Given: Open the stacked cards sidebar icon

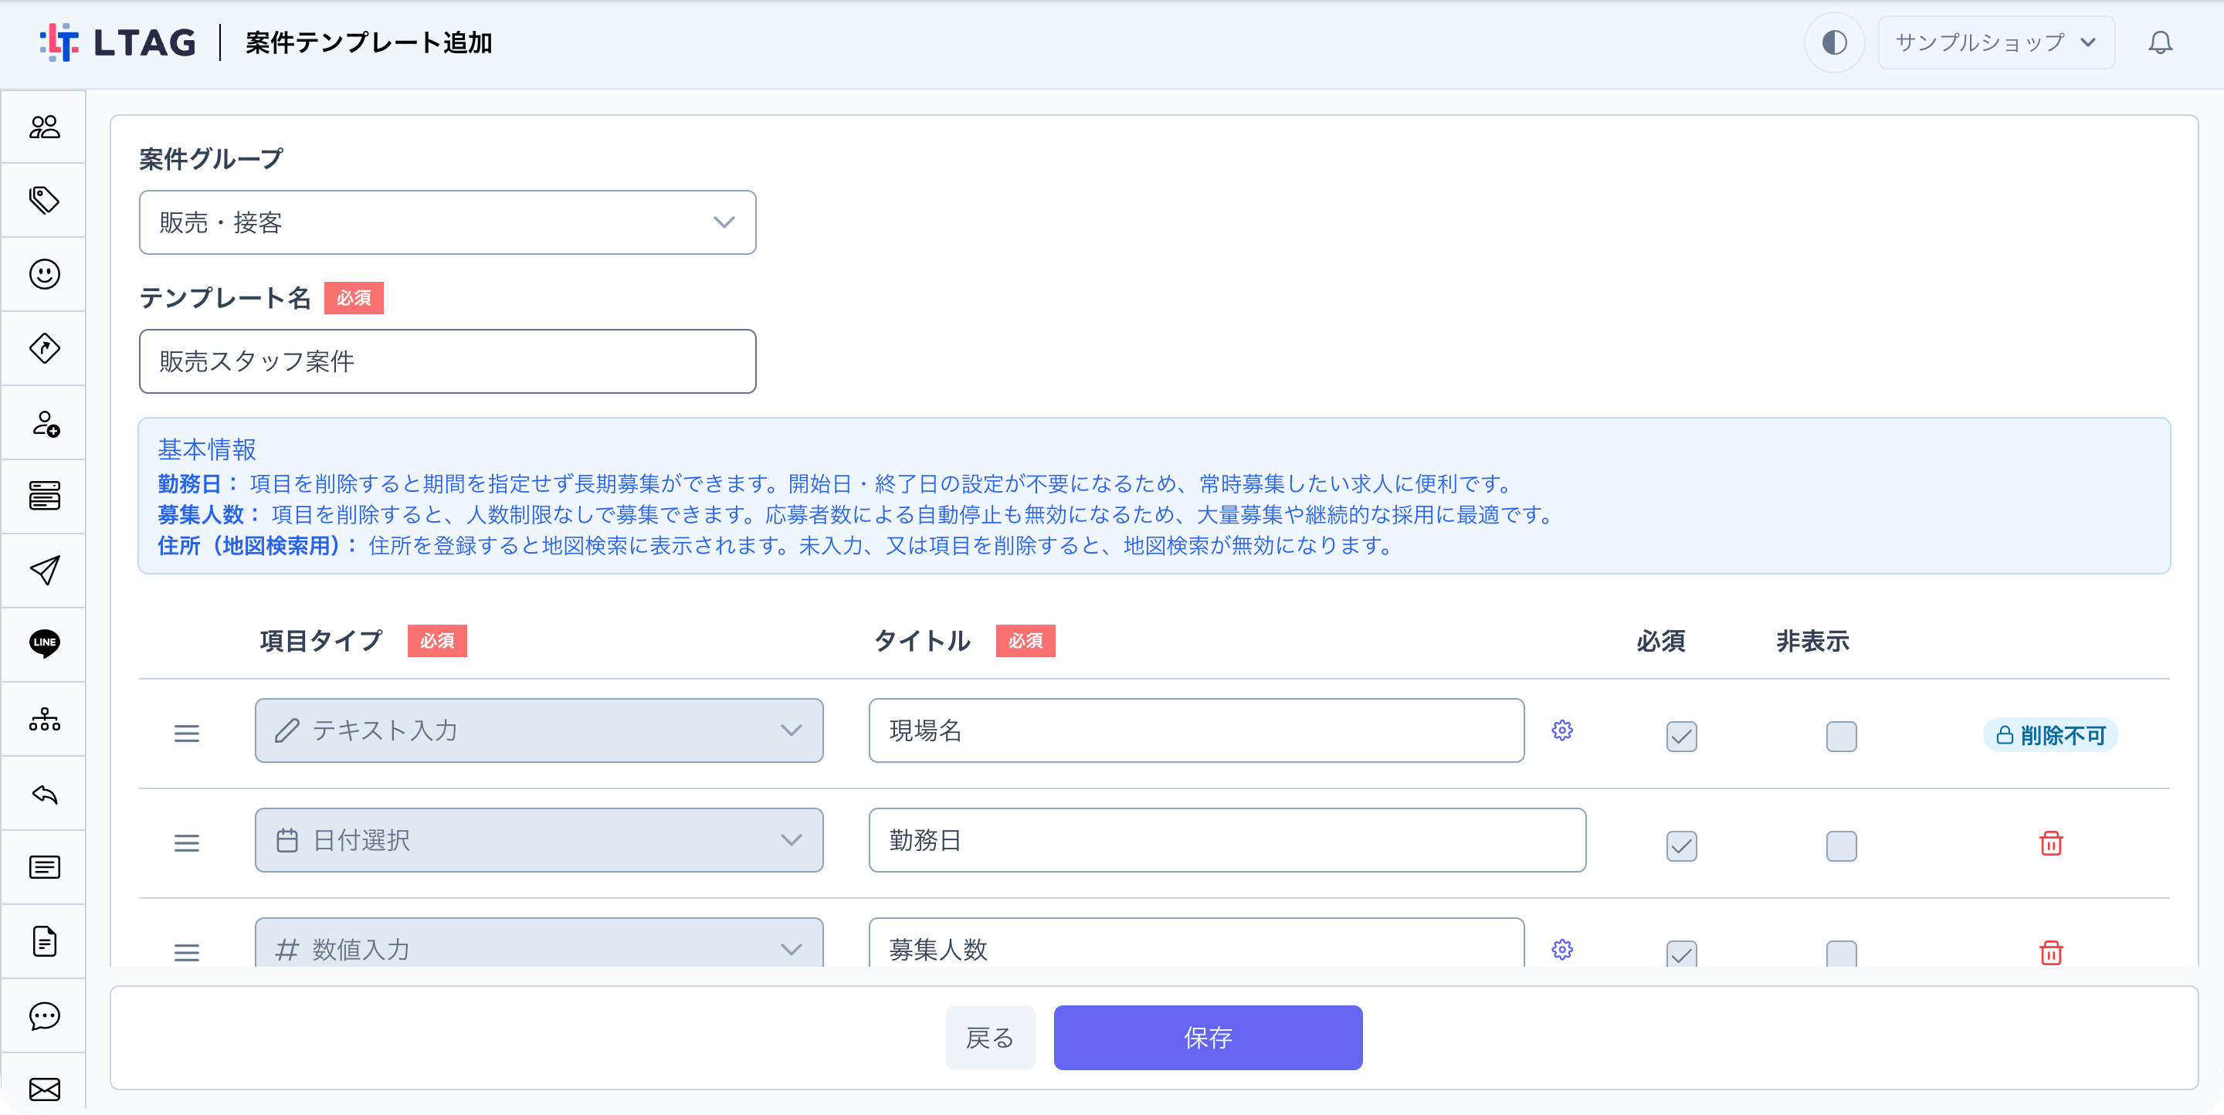Looking at the screenshot, I should pyautogui.click(x=44, y=496).
